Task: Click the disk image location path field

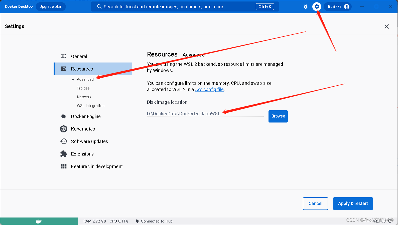Action: tap(205, 114)
